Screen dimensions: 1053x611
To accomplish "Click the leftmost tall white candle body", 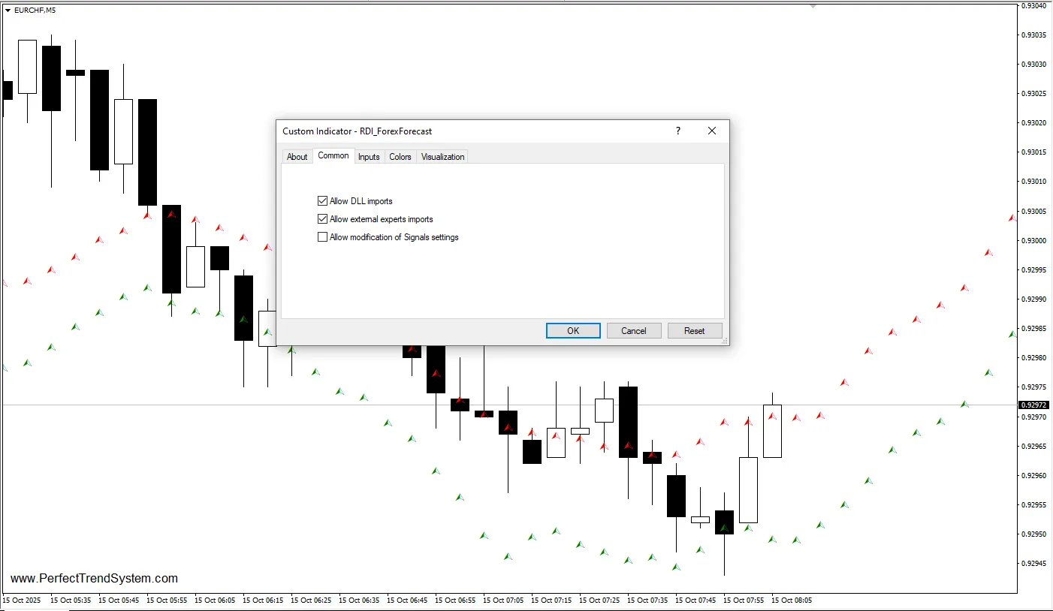I will pos(27,67).
